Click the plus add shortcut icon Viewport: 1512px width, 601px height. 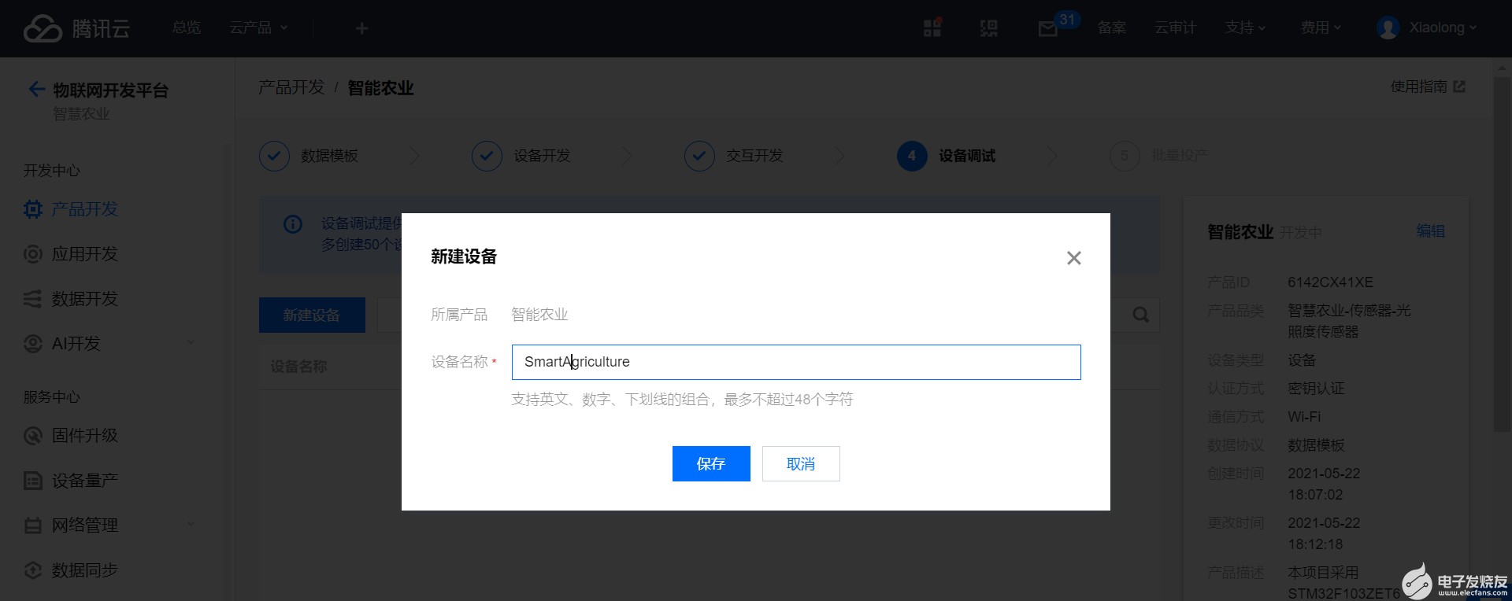361,29
